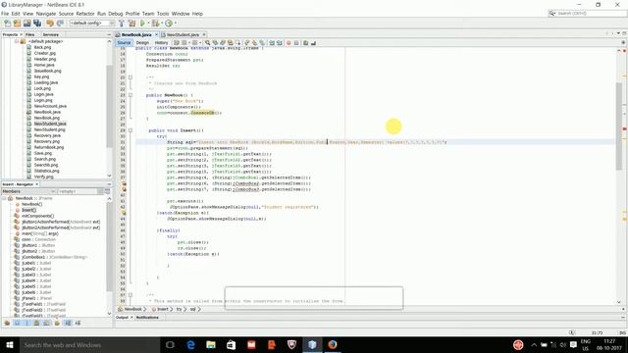The image size is (628, 353).
Task: Select NewBook.java in Projects tree
Action: pos(47,112)
